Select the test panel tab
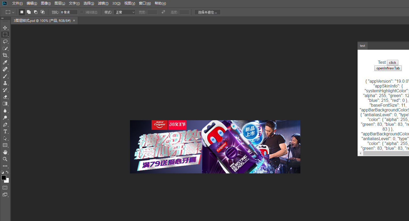409x221 pixels. tap(362, 46)
